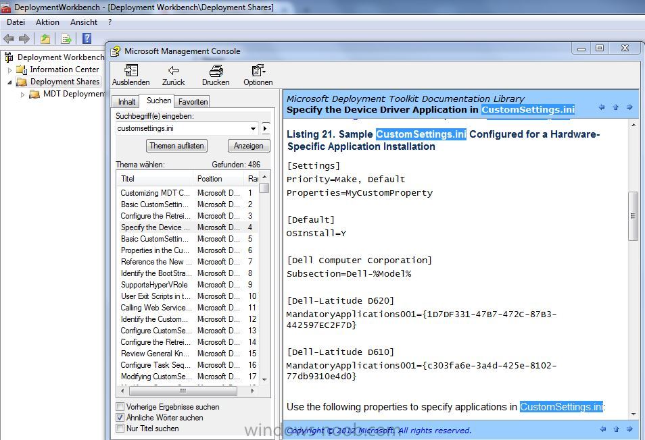Click the Up one level folder icon
The image size is (645, 440).
click(45, 38)
